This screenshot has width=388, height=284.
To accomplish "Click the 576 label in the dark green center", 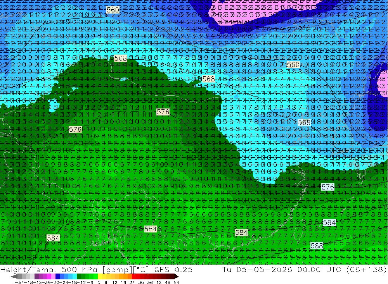I will [x=163, y=112].
